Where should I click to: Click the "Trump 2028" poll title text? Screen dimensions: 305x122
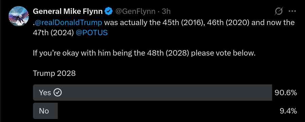54,73
